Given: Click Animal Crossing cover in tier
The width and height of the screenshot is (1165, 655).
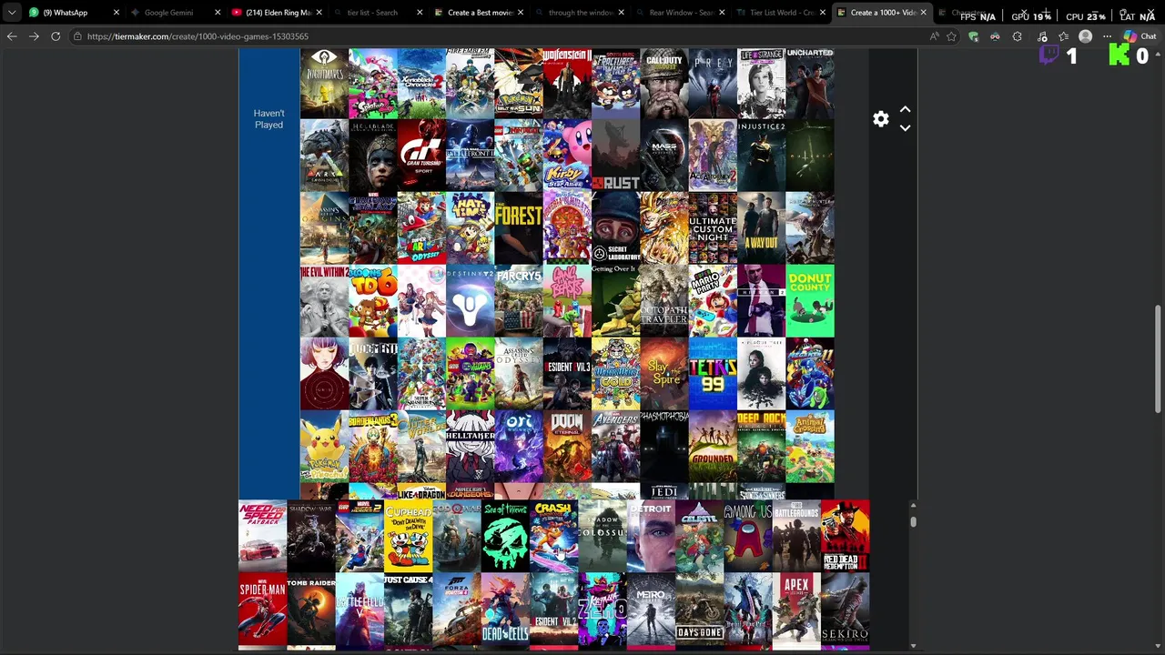Looking at the screenshot, I should coord(810,447).
